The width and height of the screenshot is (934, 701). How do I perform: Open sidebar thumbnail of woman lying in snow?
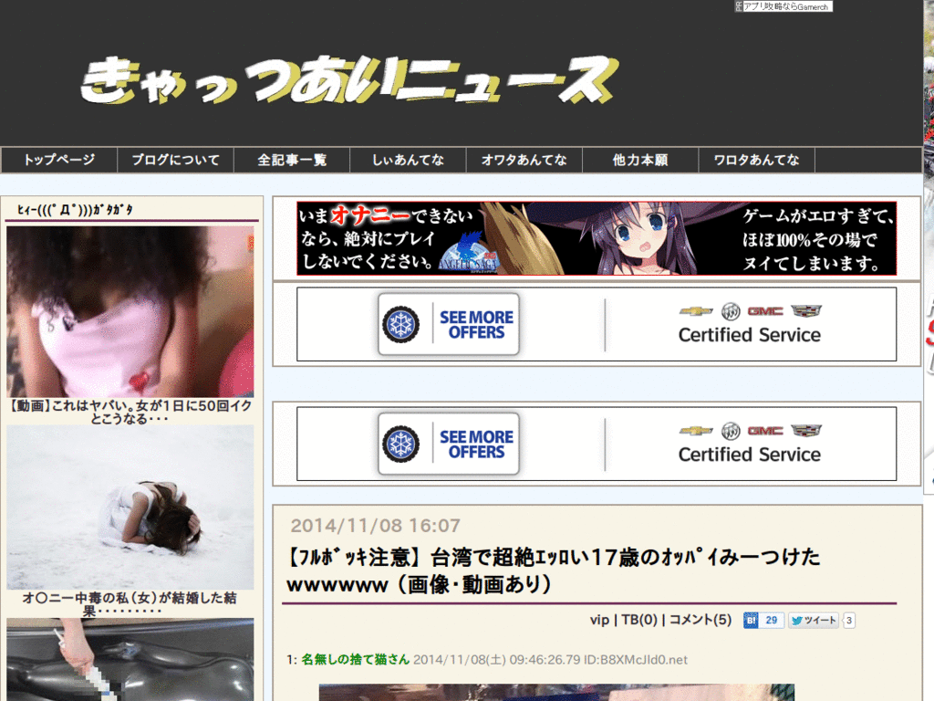point(130,507)
